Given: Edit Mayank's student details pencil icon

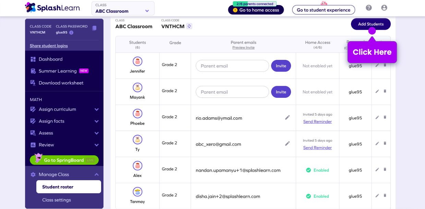Looking at the screenshot, I should [377, 91].
